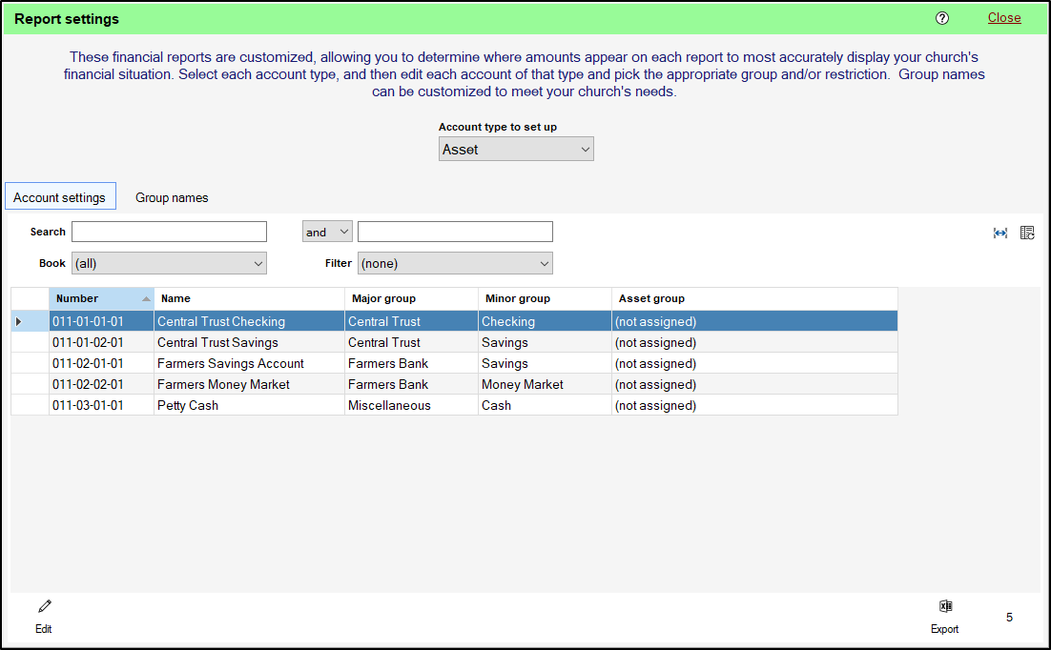The height and width of the screenshot is (650, 1051).
Task: Click the second search text field
Action: [x=455, y=232]
